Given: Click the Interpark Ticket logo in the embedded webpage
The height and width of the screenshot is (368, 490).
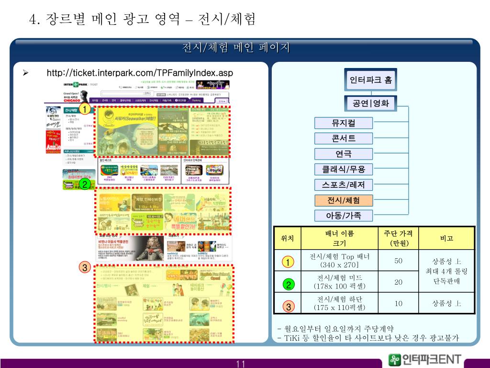Looking at the screenshot, I should point(80,84).
